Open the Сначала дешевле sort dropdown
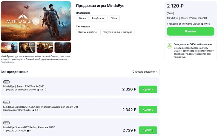The width and height of the screenshot is (218, 136). coord(145,72)
